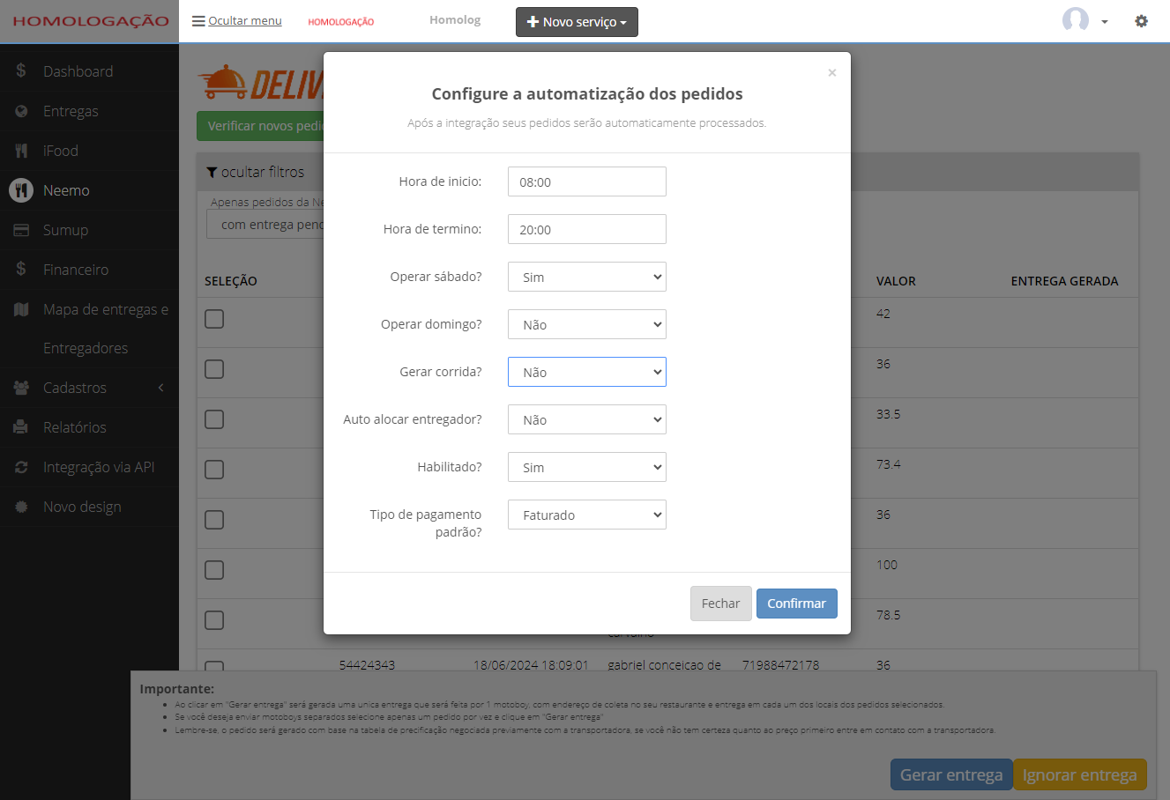Click the Integração via API refresh icon
The height and width of the screenshot is (800, 1170).
[x=21, y=467]
